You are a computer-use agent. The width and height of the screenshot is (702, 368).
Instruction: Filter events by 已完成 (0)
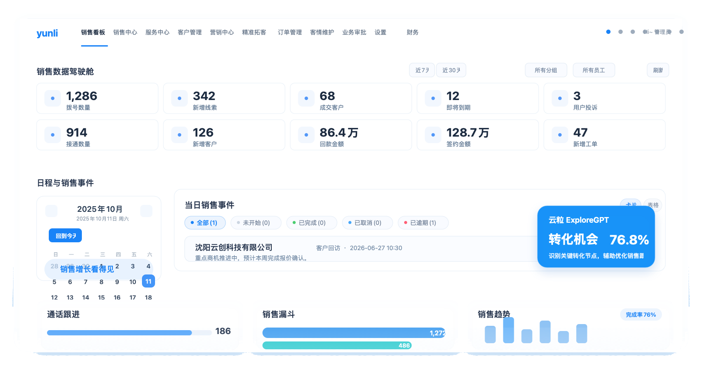click(312, 223)
